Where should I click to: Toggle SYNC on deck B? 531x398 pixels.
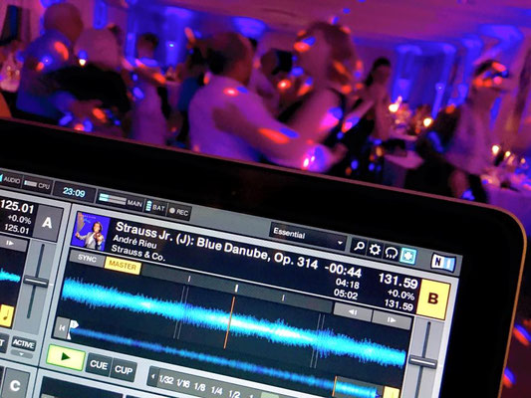tap(87, 259)
